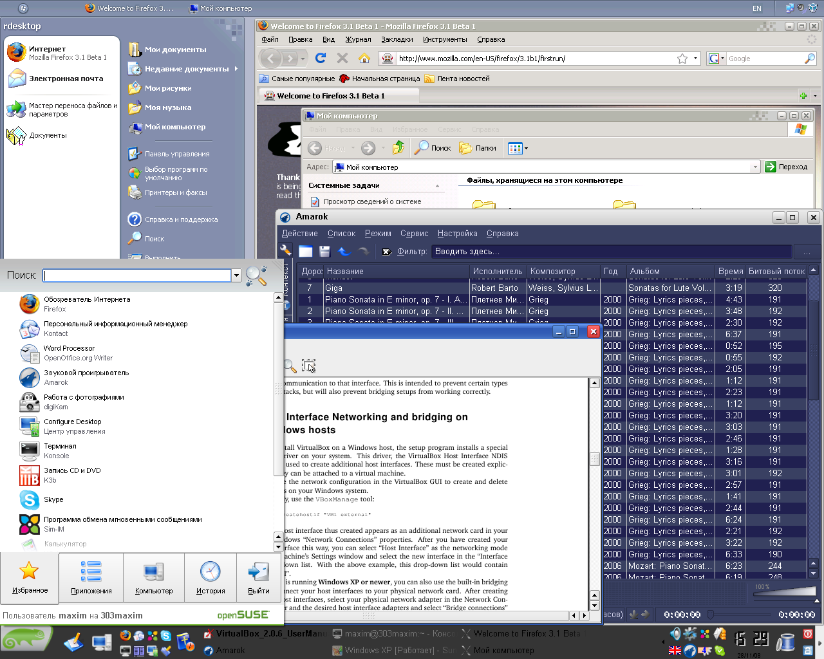Click the selection tool icon in PDF viewer

309,366
